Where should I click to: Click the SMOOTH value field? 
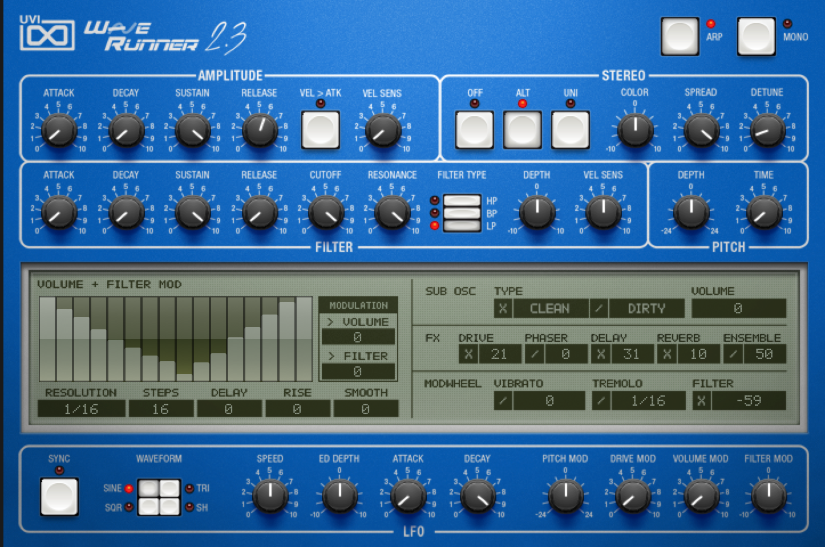pos(366,409)
